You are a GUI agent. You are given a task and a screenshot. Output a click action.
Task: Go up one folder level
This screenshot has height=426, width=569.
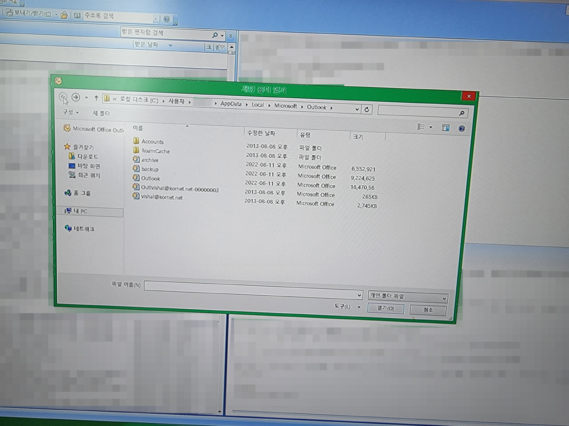96,98
